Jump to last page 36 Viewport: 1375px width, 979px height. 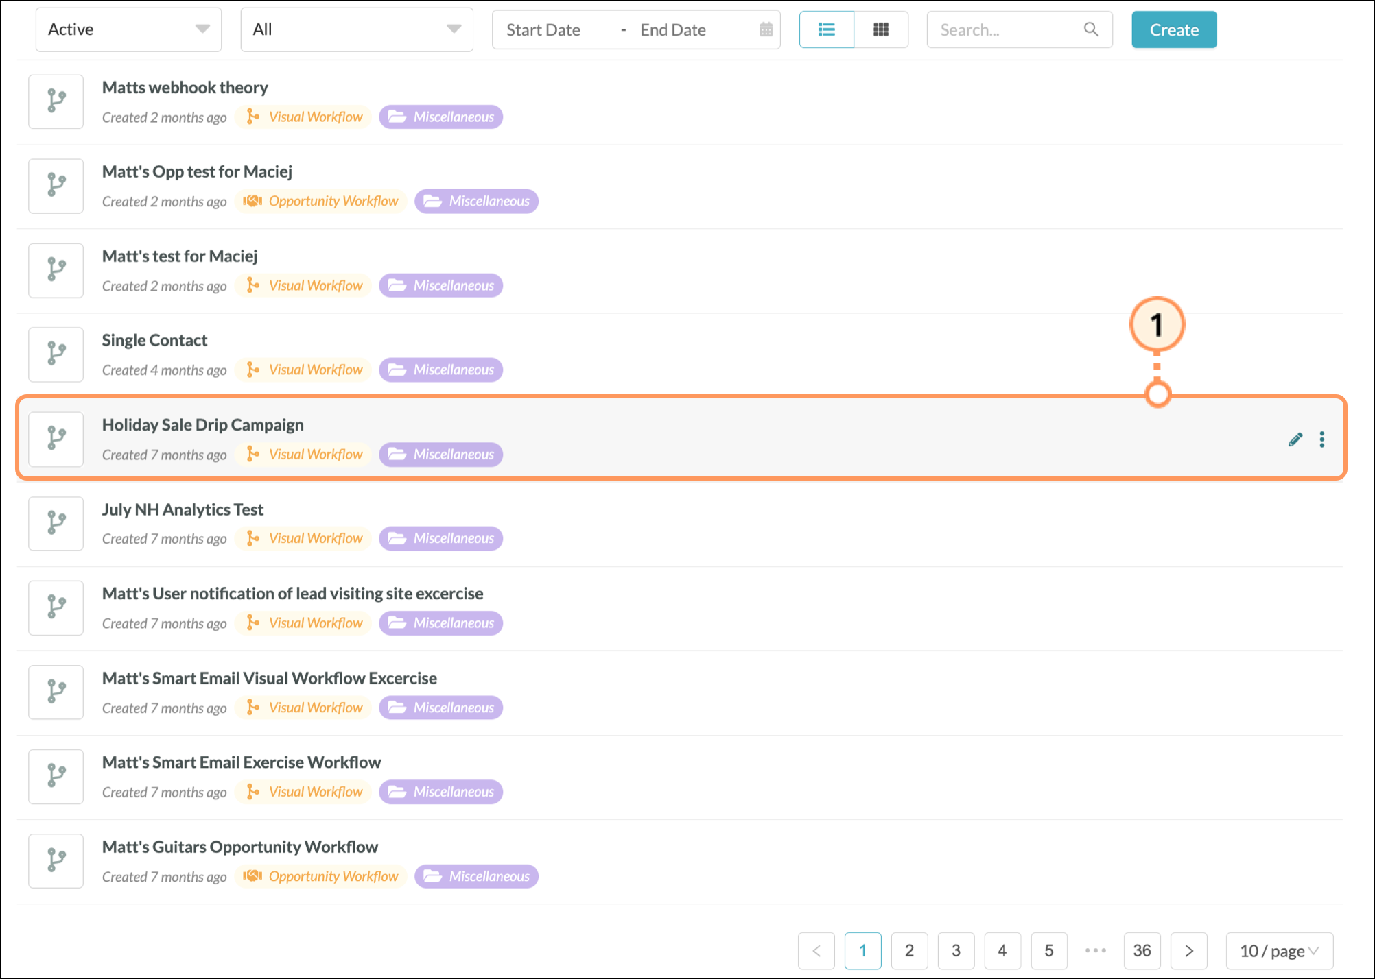click(x=1142, y=951)
